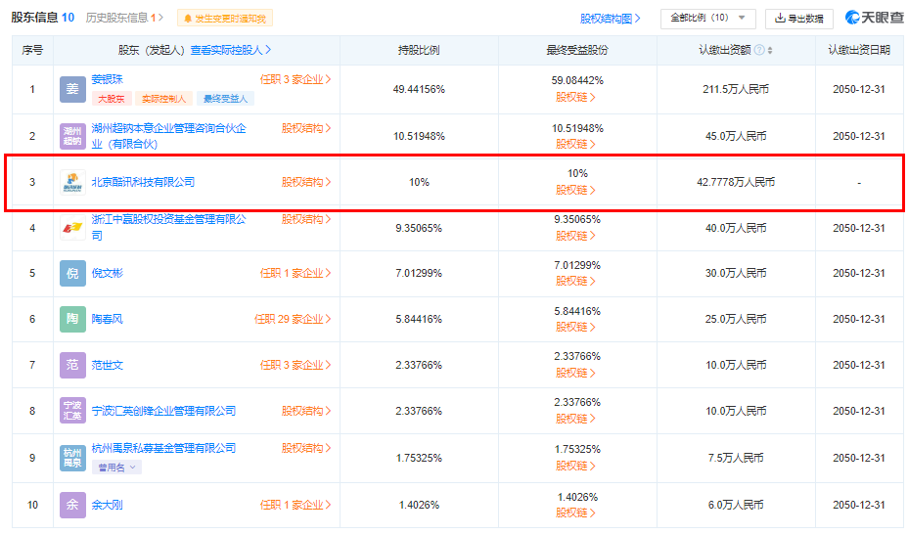908x535 pixels.
Task: Click 发生变更时通知我 notification button
Action: [x=225, y=19]
